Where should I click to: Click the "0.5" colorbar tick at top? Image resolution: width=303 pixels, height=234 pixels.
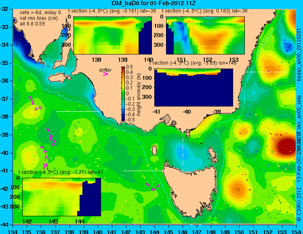coord(129,67)
